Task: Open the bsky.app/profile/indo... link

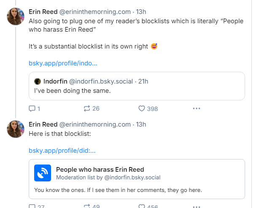Action: [63, 63]
